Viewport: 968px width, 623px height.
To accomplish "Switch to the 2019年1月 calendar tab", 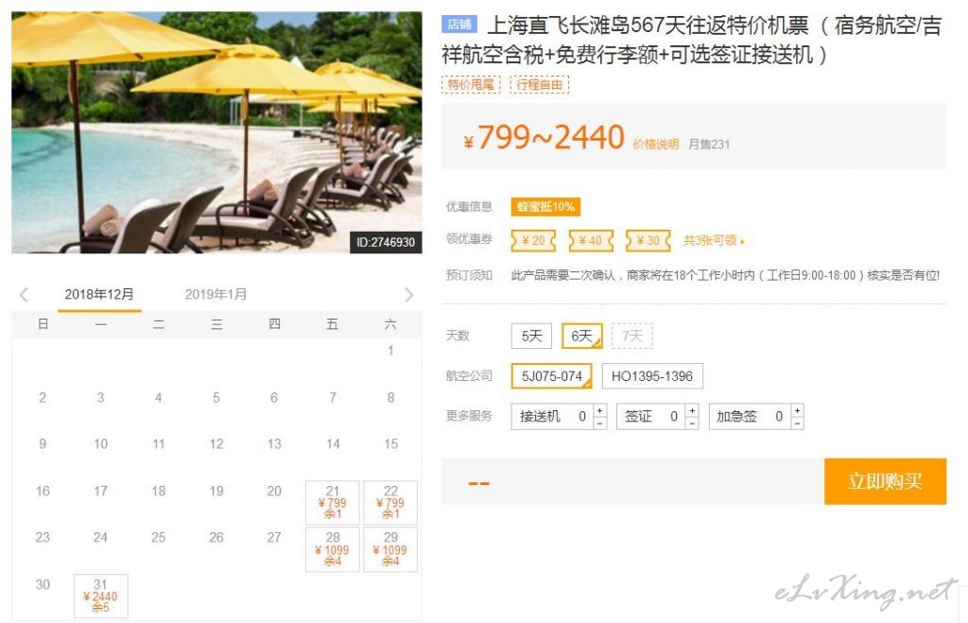I will (x=216, y=295).
